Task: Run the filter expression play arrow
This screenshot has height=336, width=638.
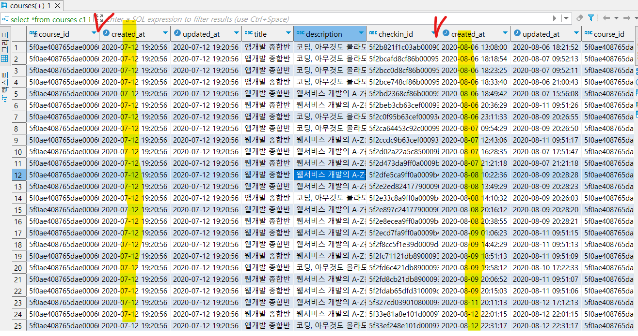Action: tap(555, 18)
